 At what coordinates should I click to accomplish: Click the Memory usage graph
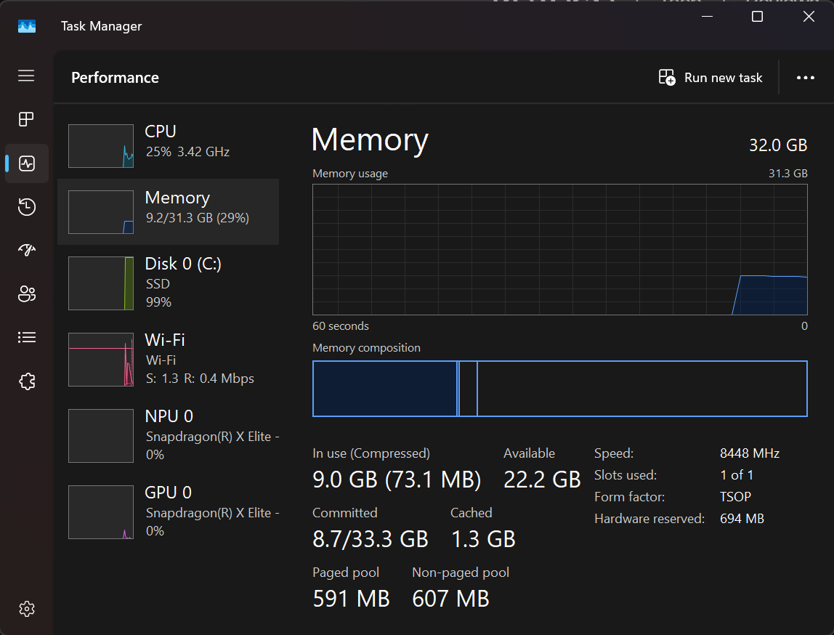click(x=559, y=249)
